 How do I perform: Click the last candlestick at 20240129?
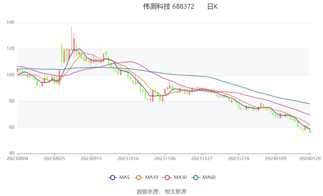click(310, 131)
